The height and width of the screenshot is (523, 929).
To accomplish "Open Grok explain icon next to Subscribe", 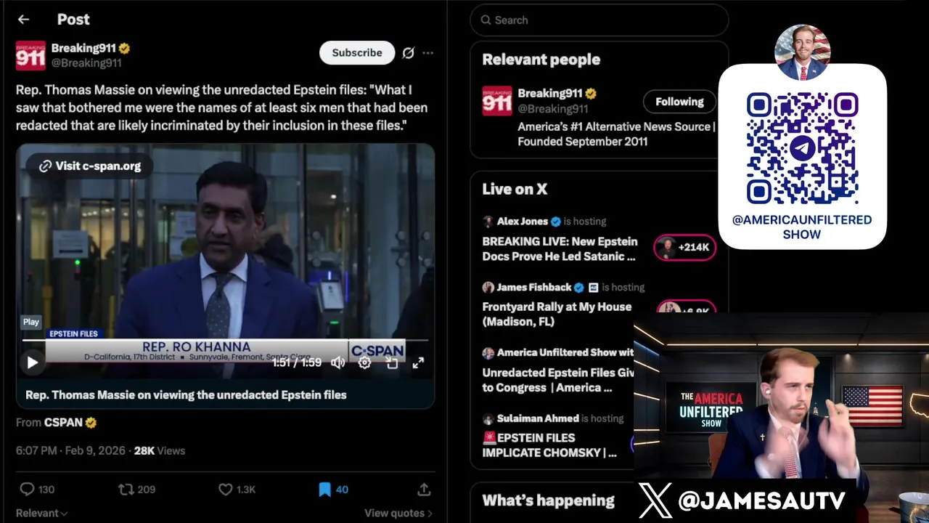I will 409,52.
